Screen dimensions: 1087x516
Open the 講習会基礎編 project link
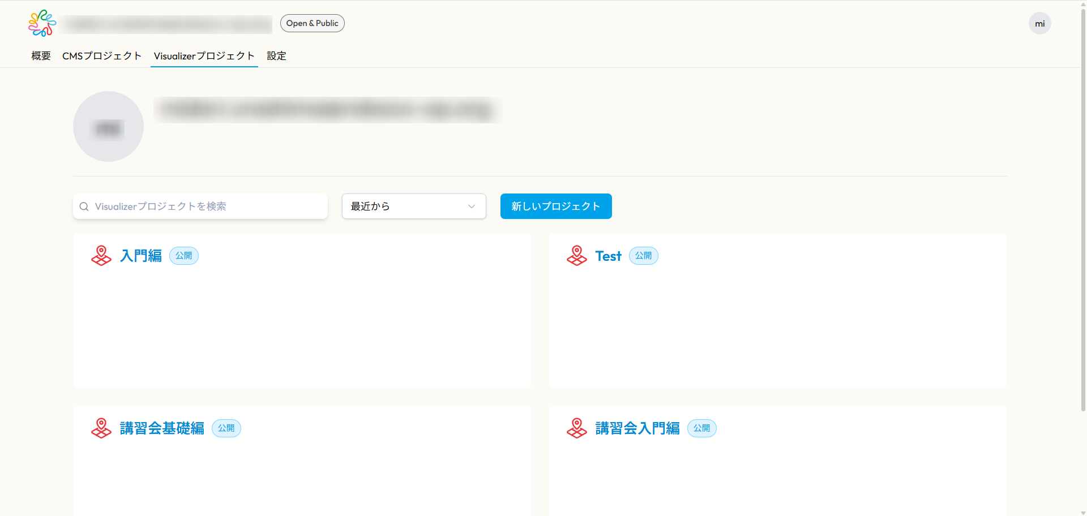pyautogui.click(x=162, y=428)
